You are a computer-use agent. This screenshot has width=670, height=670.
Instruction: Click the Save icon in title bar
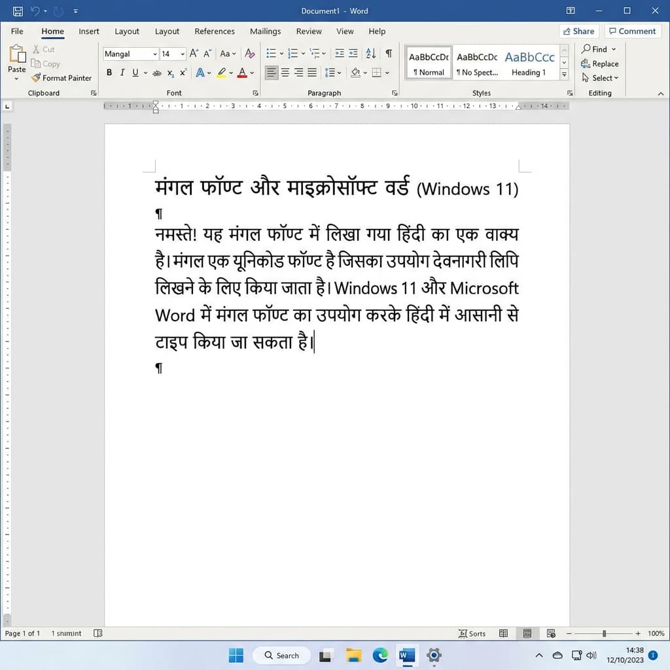[18, 11]
